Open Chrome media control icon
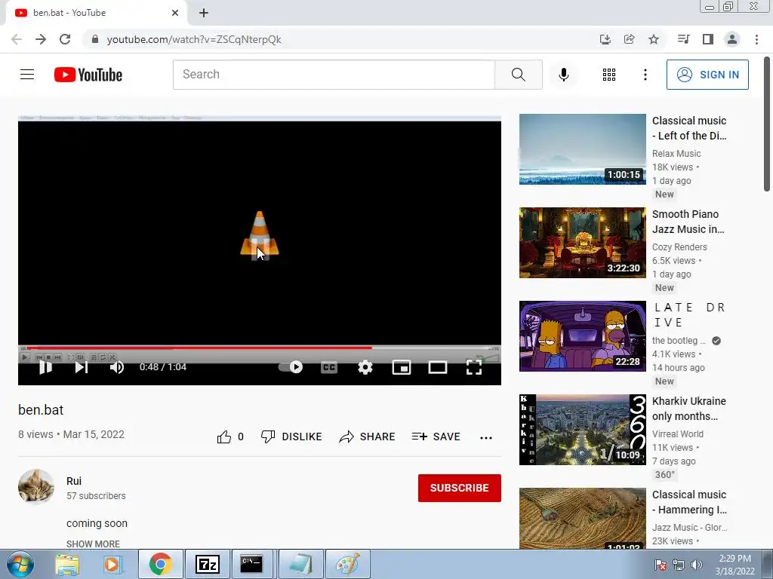Image resolution: width=773 pixels, height=579 pixels. click(683, 39)
